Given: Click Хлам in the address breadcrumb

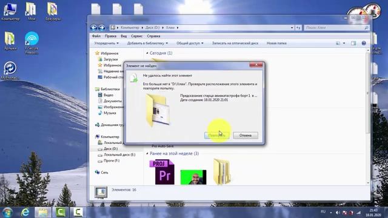Looking at the screenshot, I should [x=170, y=28].
